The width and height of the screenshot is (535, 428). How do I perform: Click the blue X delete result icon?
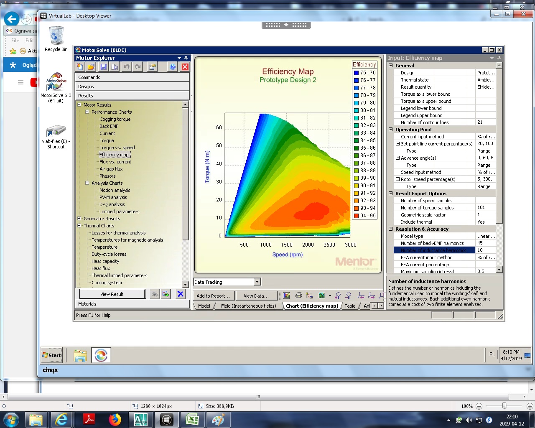tap(180, 294)
